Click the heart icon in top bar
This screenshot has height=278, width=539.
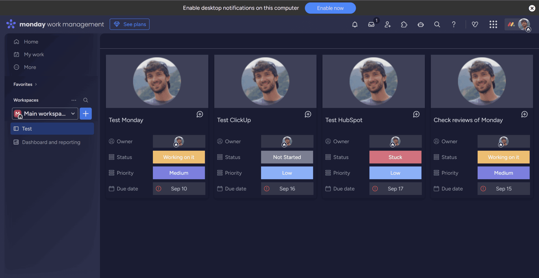[x=475, y=25]
